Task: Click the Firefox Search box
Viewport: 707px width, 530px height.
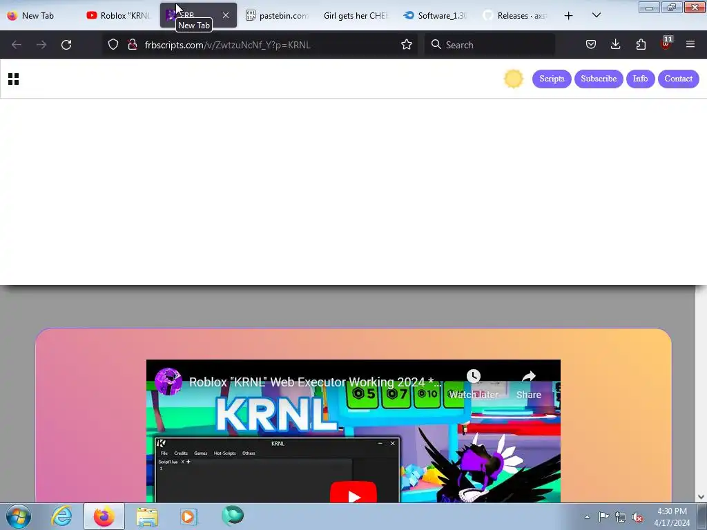Action: point(490,45)
